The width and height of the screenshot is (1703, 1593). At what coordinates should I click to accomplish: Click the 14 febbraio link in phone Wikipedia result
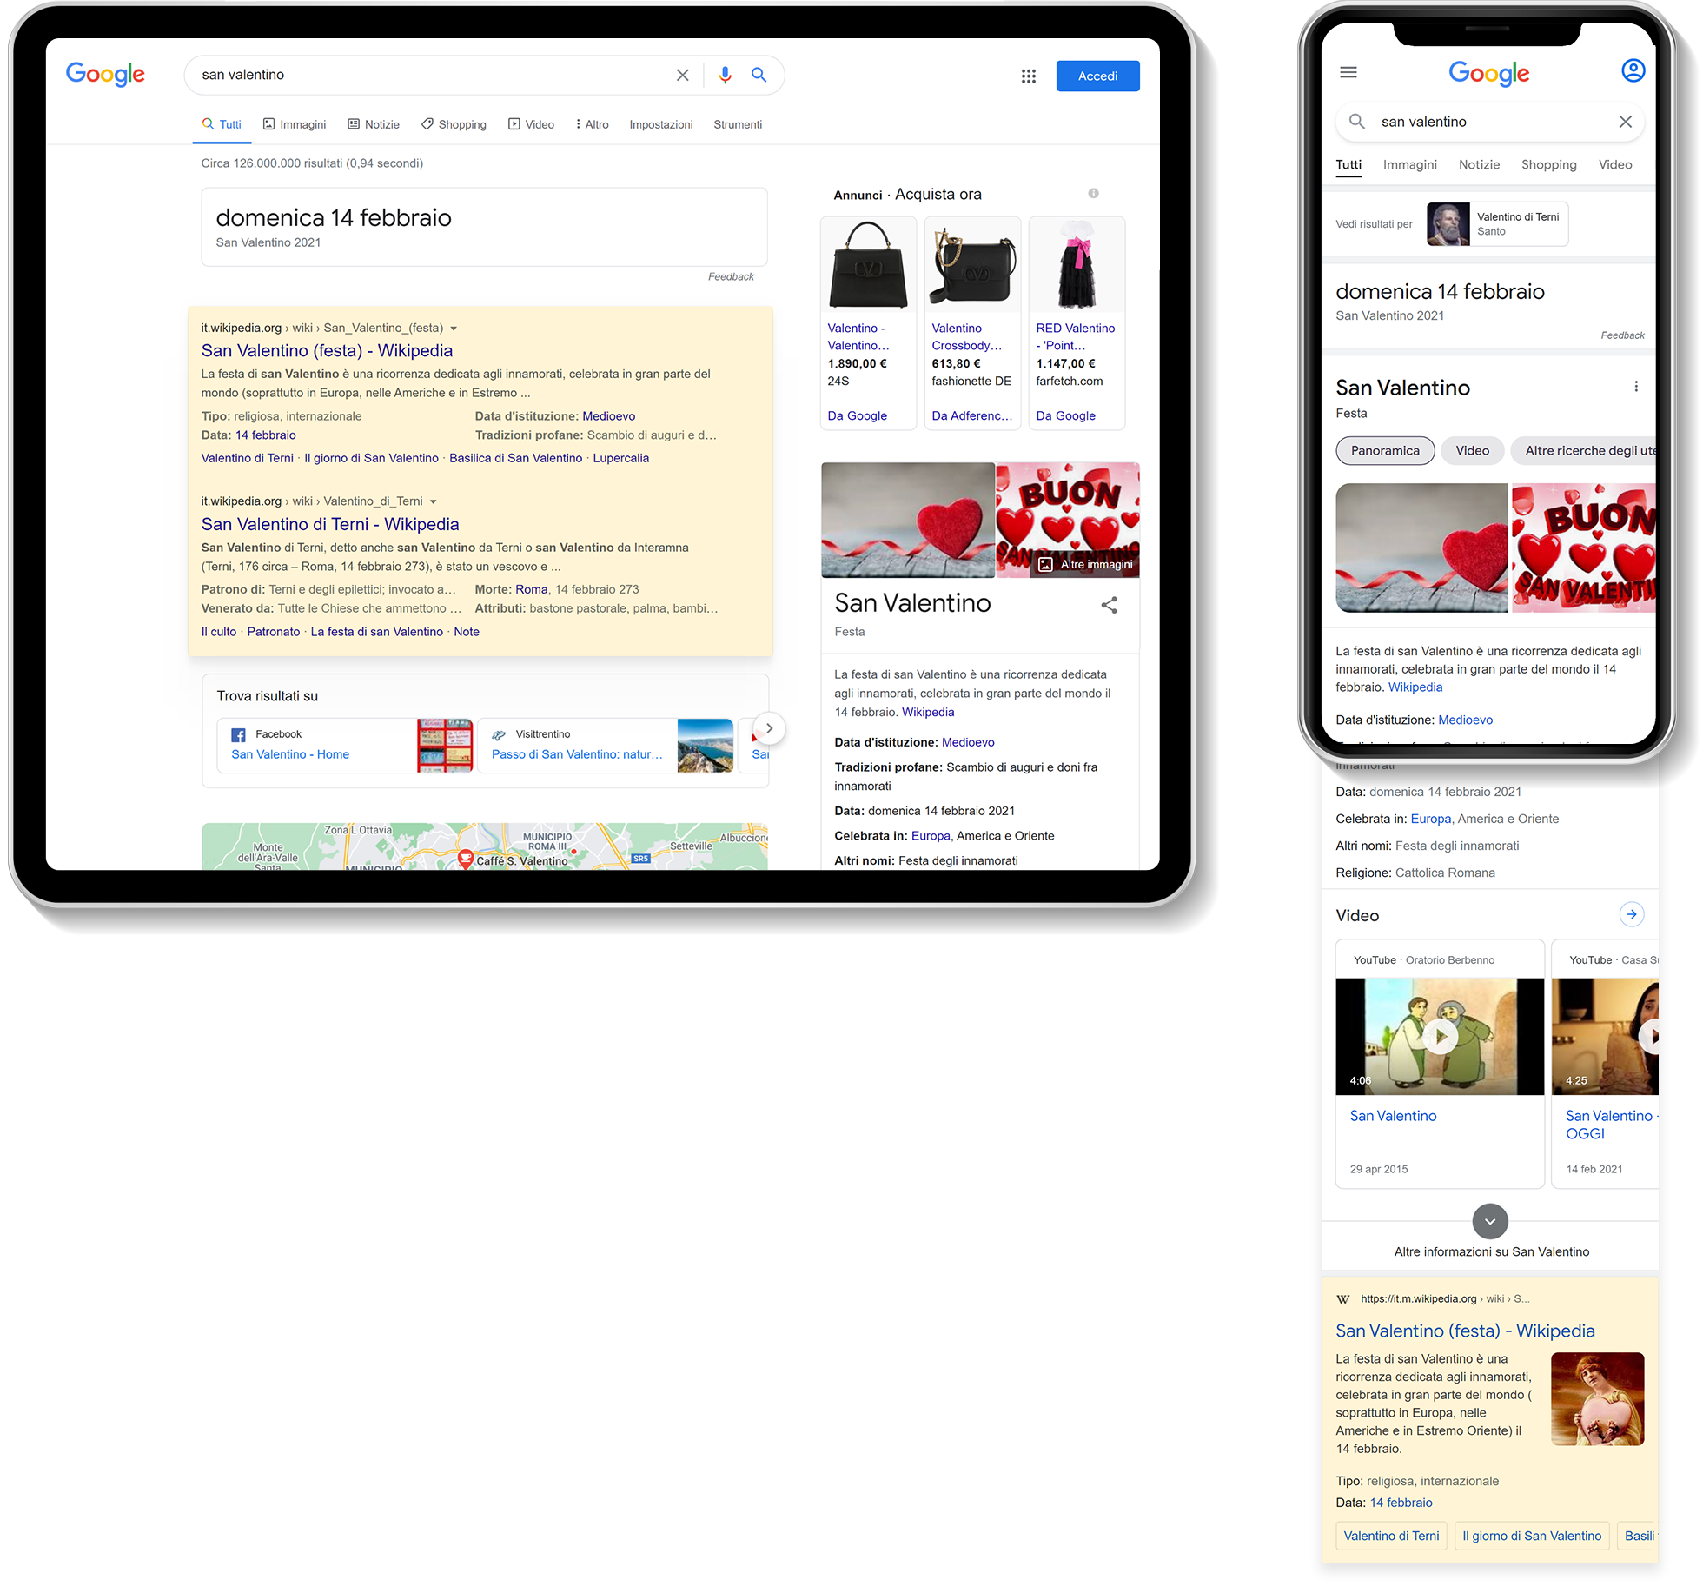pos(1401,1503)
